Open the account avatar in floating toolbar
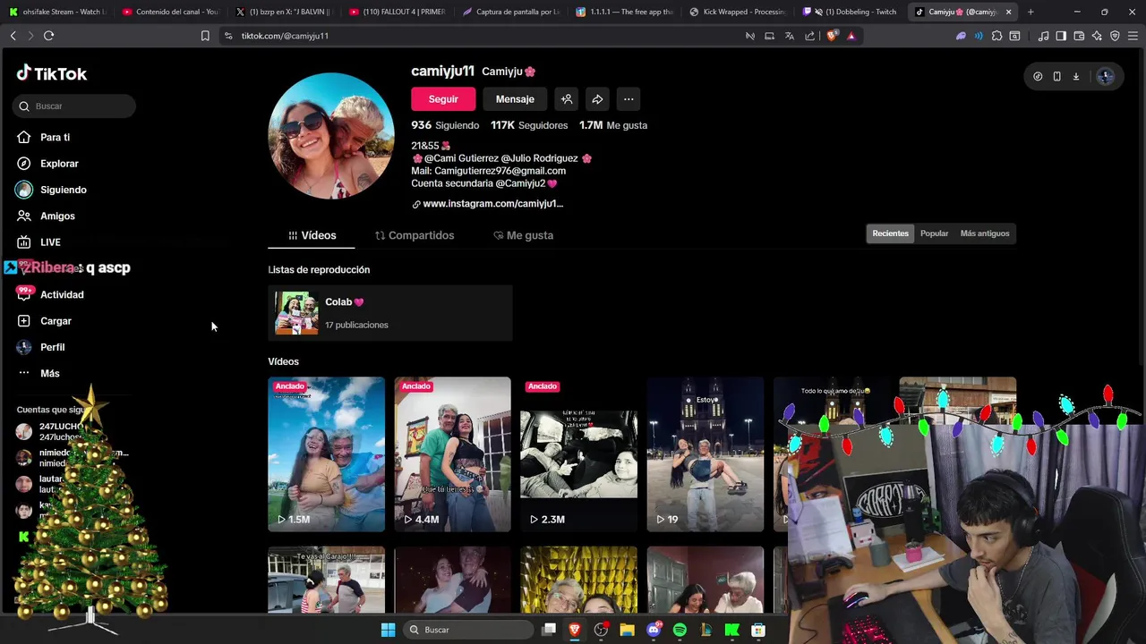This screenshot has width=1146, height=644. coord(1105,77)
